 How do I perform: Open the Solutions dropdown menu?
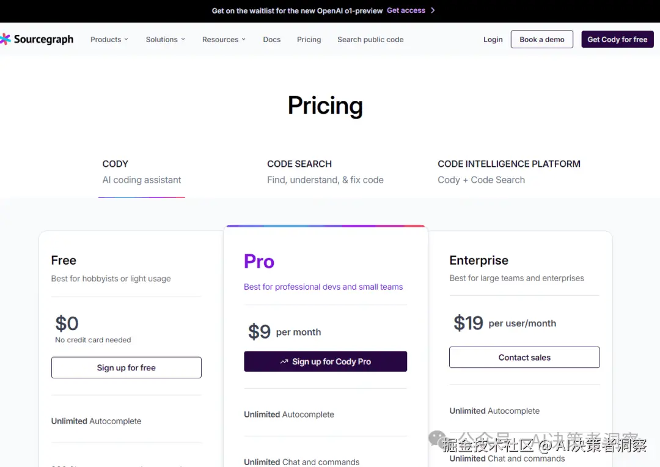165,39
